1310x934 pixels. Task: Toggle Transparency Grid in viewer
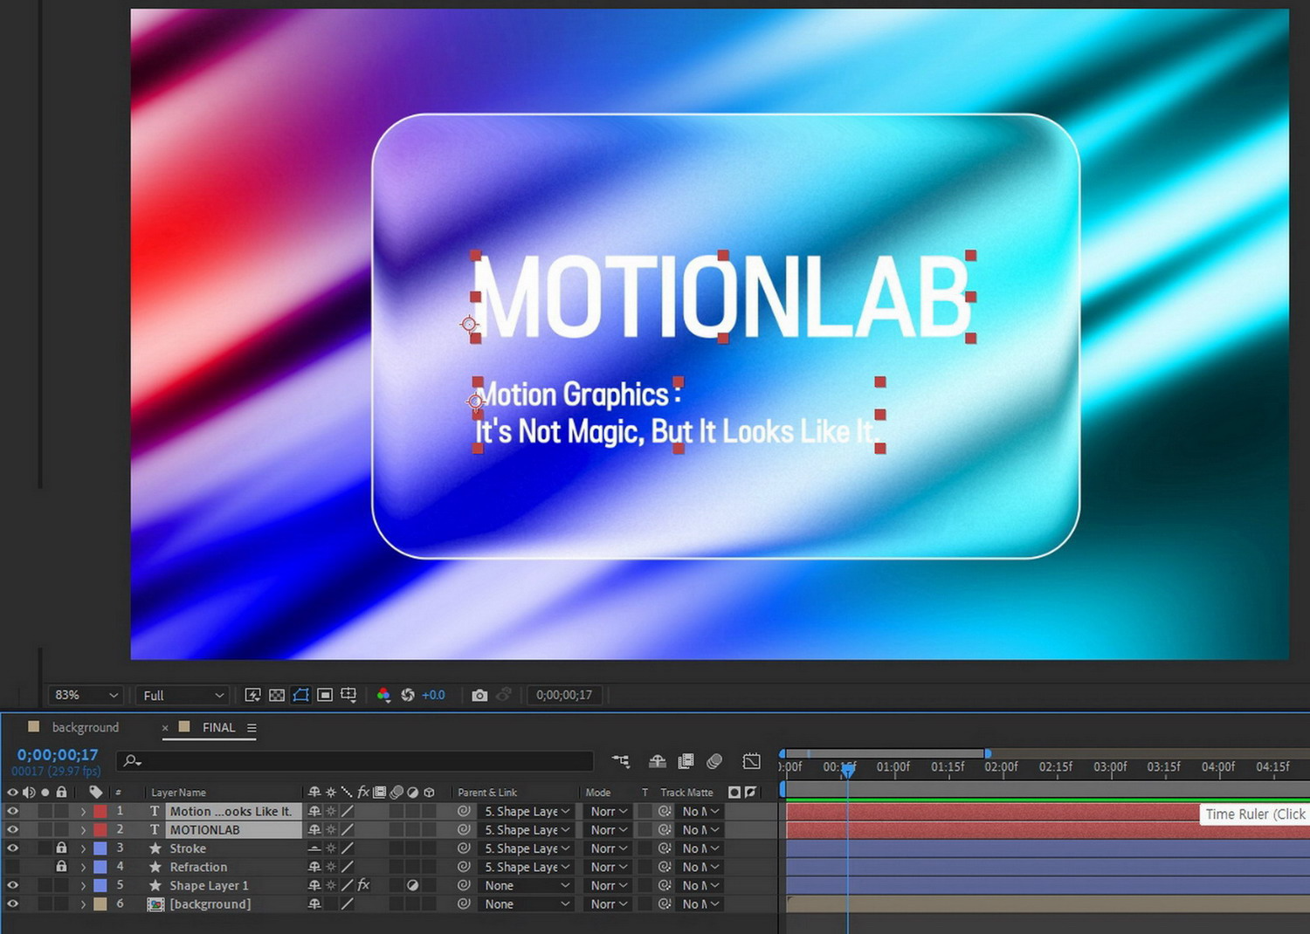pyautogui.click(x=277, y=695)
